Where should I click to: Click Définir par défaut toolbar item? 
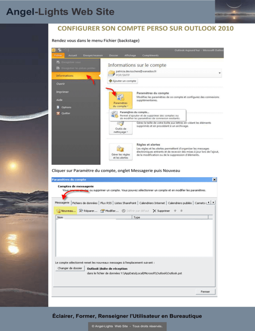(x=135, y=211)
